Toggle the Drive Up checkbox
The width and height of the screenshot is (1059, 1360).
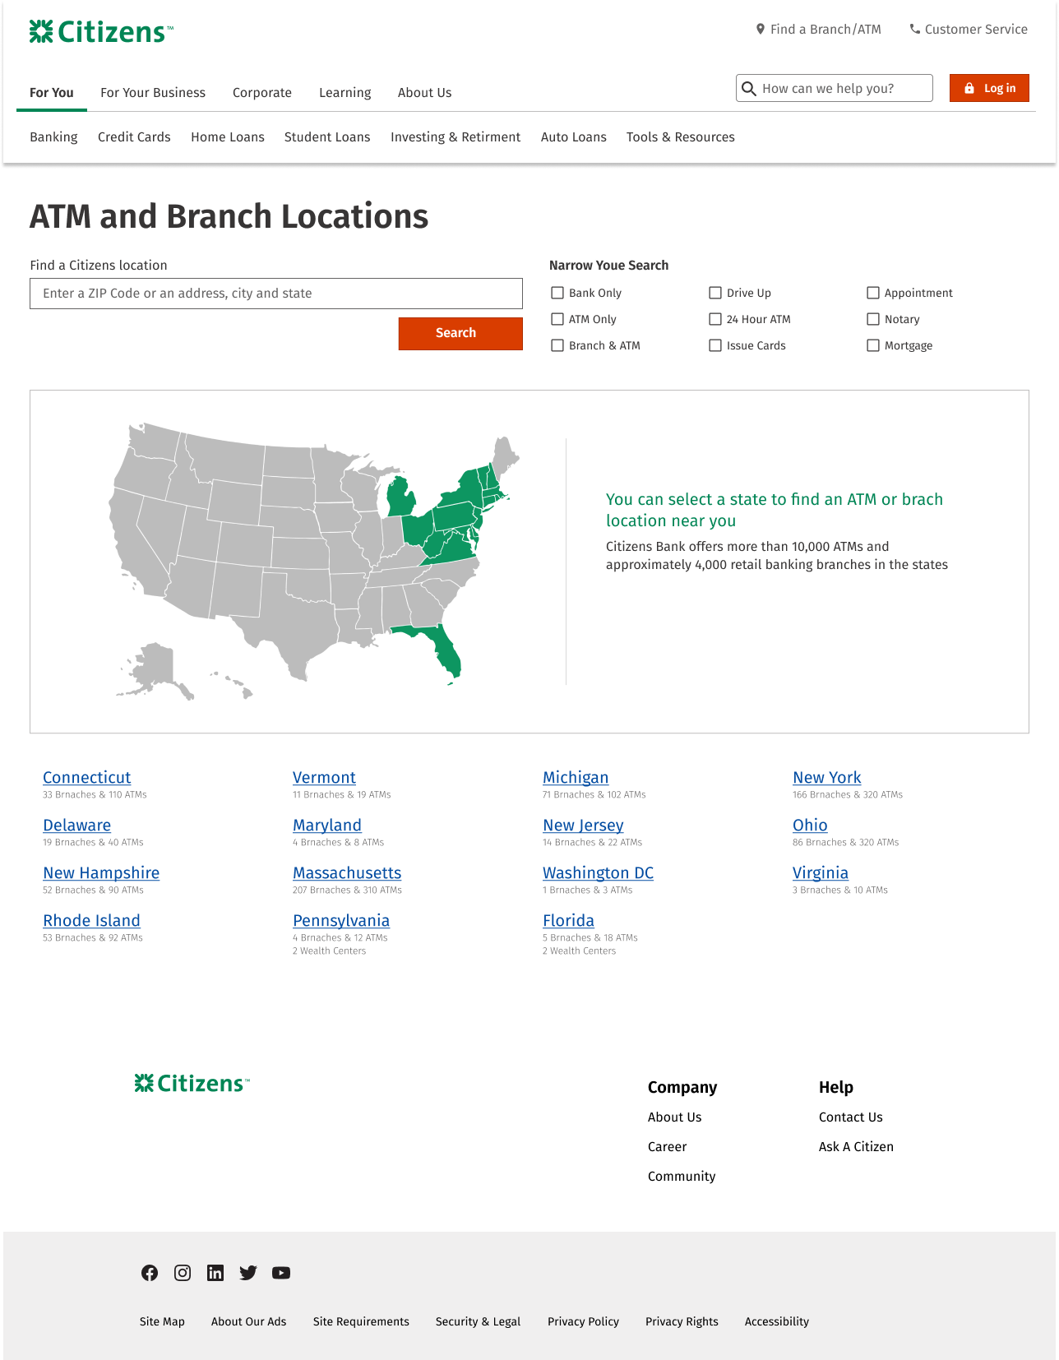(x=715, y=293)
